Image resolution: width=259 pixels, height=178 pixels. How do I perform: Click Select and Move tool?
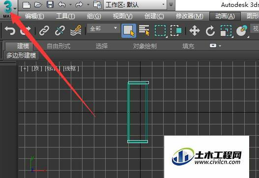(195, 31)
